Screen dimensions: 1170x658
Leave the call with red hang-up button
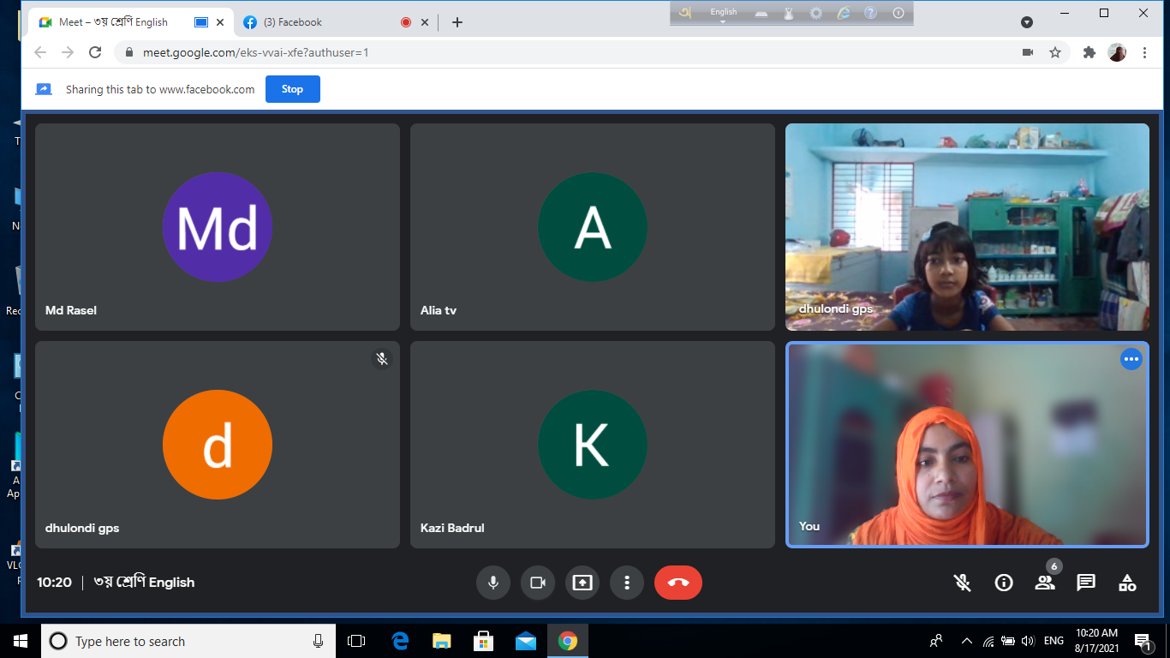[678, 583]
